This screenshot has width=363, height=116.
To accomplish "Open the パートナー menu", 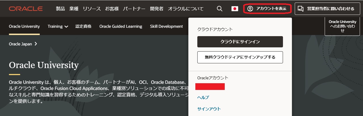I will coord(134,9).
